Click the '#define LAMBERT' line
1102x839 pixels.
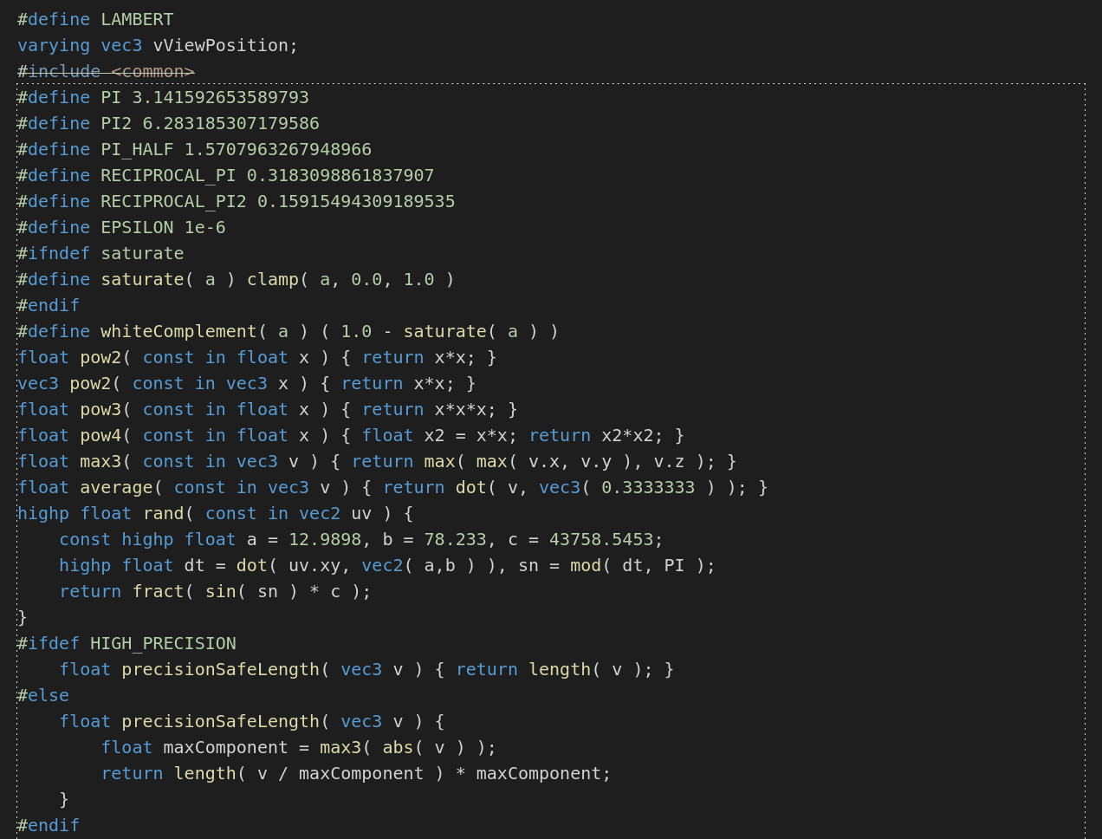coord(95,19)
